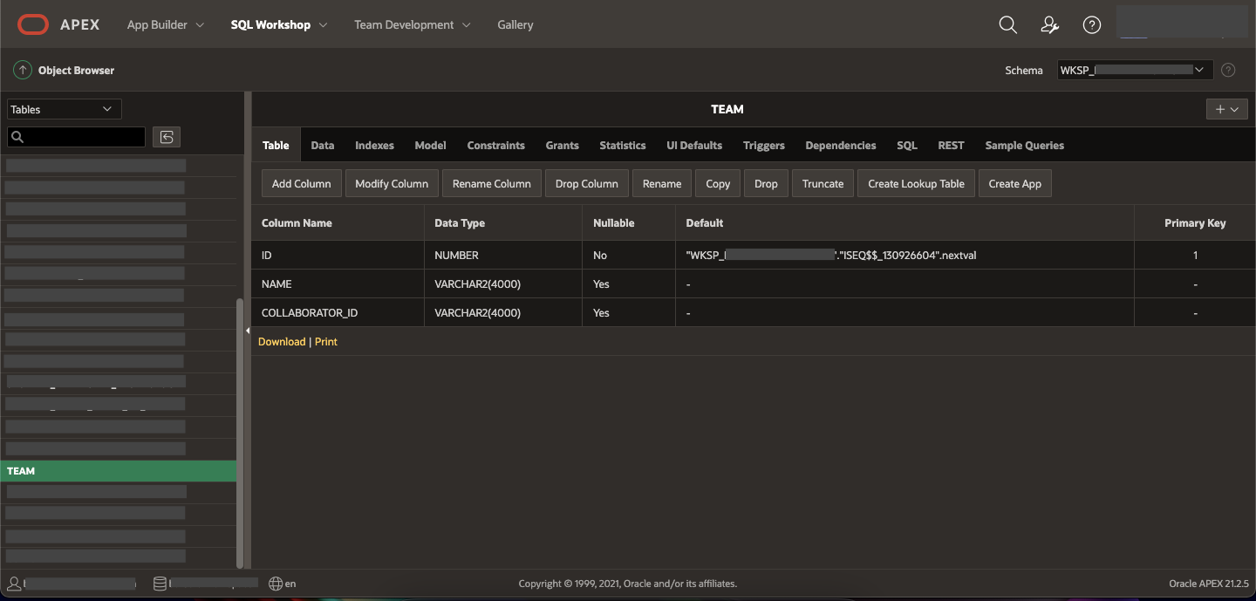This screenshot has height=601, width=1256.
Task: Switch to the Triggers tab
Action: coord(764,145)
